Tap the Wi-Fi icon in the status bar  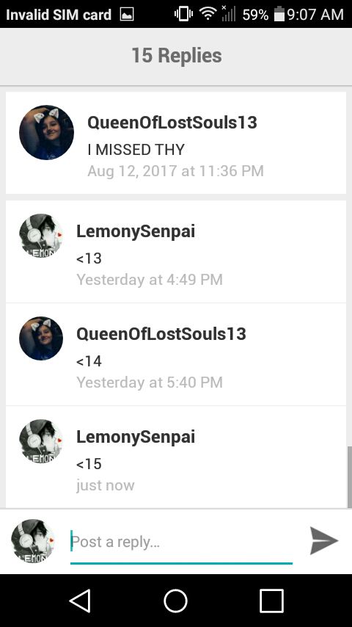pyautogui.click(x=208, y=14)
